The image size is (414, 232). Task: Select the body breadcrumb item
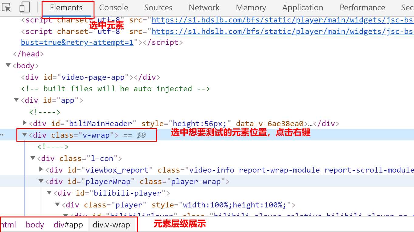coord(35,225)
